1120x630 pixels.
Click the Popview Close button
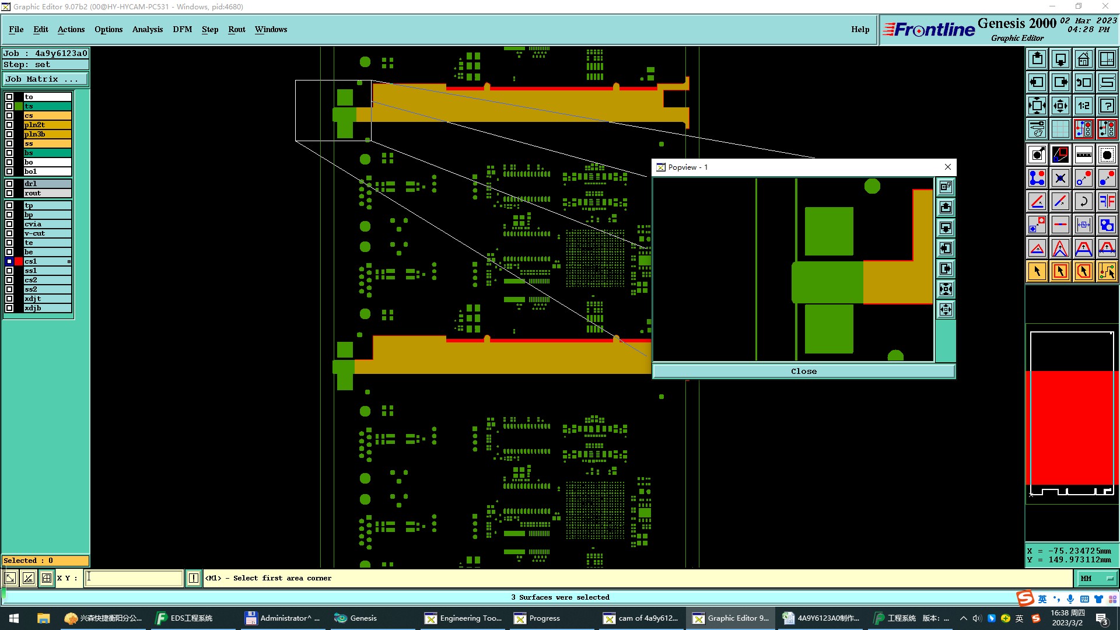tap(803, 372)
